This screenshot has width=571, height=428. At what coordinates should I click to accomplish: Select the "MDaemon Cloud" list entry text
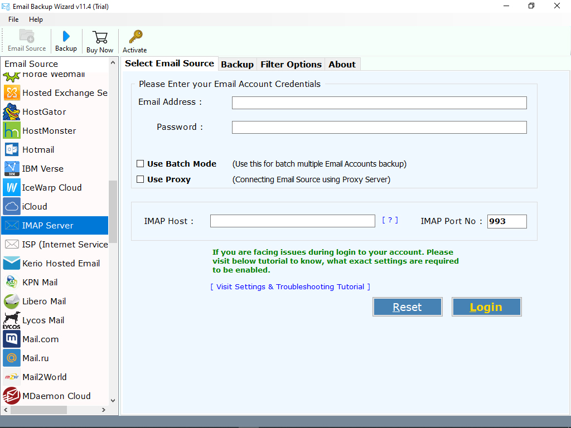pyautogui.click(x=56, y=396)
